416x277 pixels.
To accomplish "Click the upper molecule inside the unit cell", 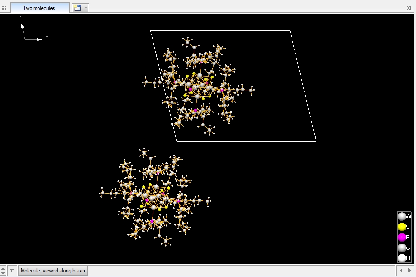I will point(198,86).
